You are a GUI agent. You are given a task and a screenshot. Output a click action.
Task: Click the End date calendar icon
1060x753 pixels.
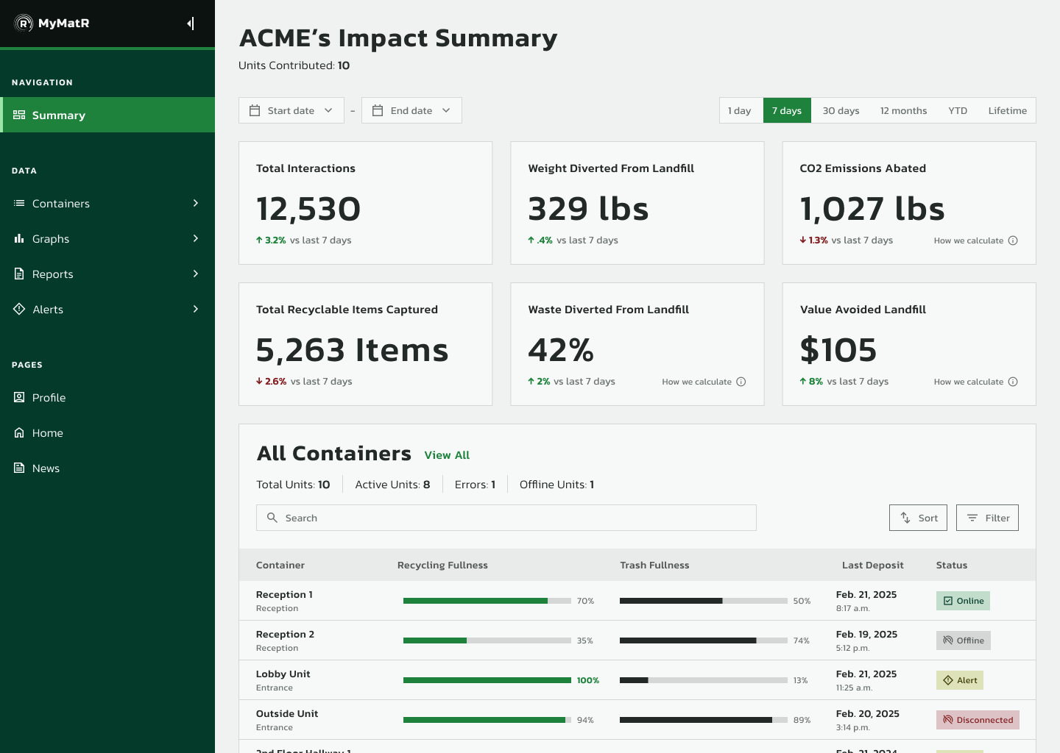(378, 110)
